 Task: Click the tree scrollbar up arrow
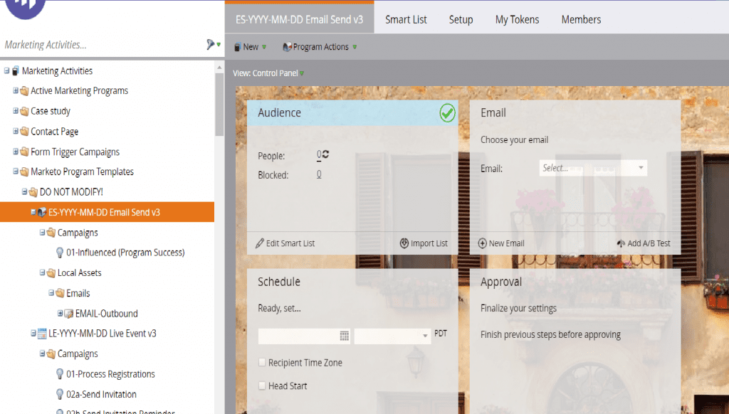tap(219, 68)
